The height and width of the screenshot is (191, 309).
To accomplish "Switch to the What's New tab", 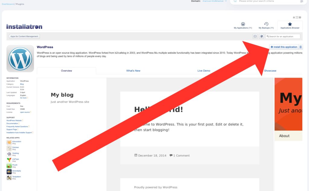I will (133, 71).
